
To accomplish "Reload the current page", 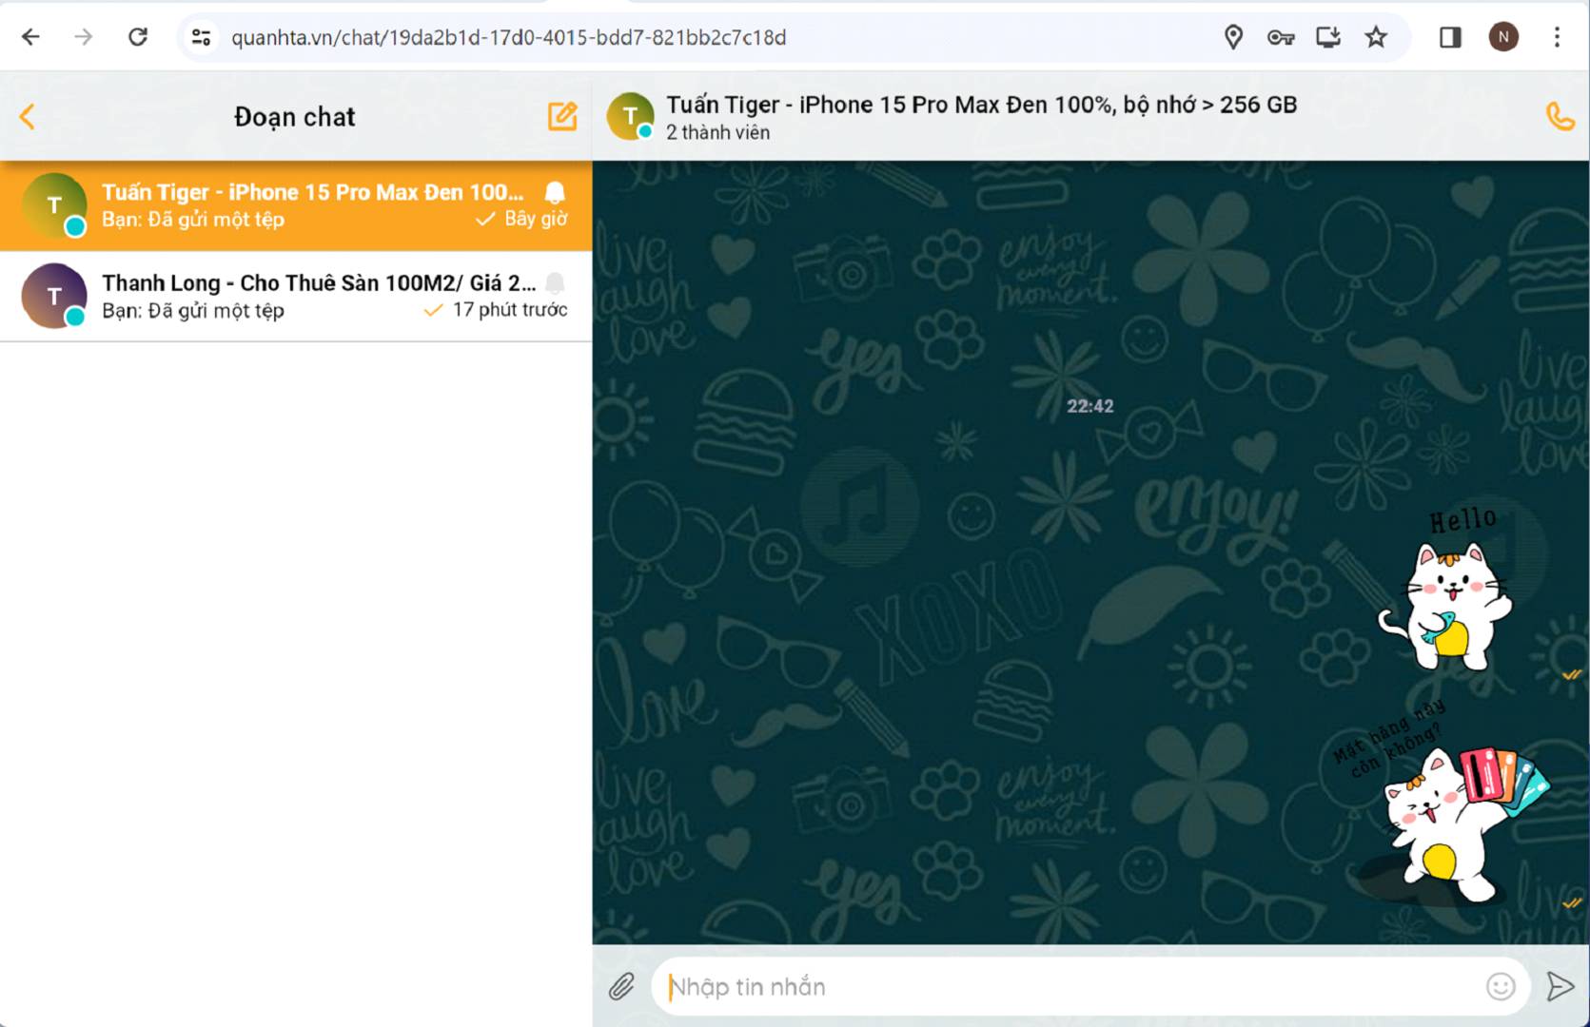I will [x=138, y=37].
